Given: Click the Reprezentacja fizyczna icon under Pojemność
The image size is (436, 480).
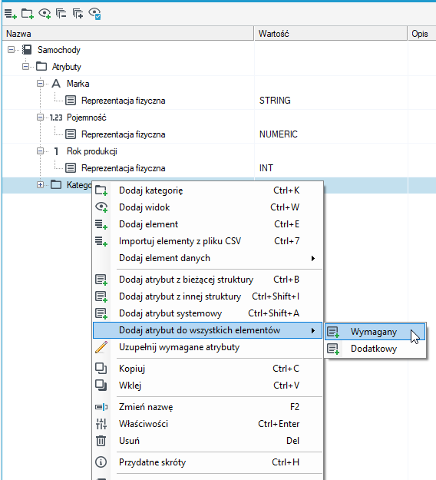Looking at the screenshot, I should pos(71,134).
